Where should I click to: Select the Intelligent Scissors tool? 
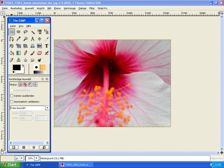click(x=47, y=32)
